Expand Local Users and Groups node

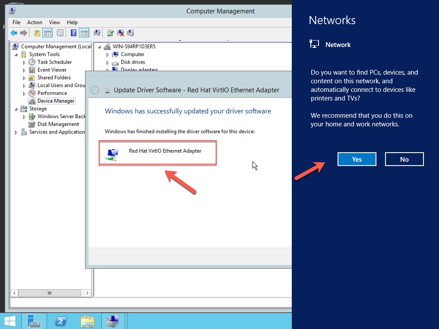tap(24, 86)
